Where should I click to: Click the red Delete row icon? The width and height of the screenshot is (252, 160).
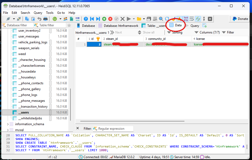(110, 19)
